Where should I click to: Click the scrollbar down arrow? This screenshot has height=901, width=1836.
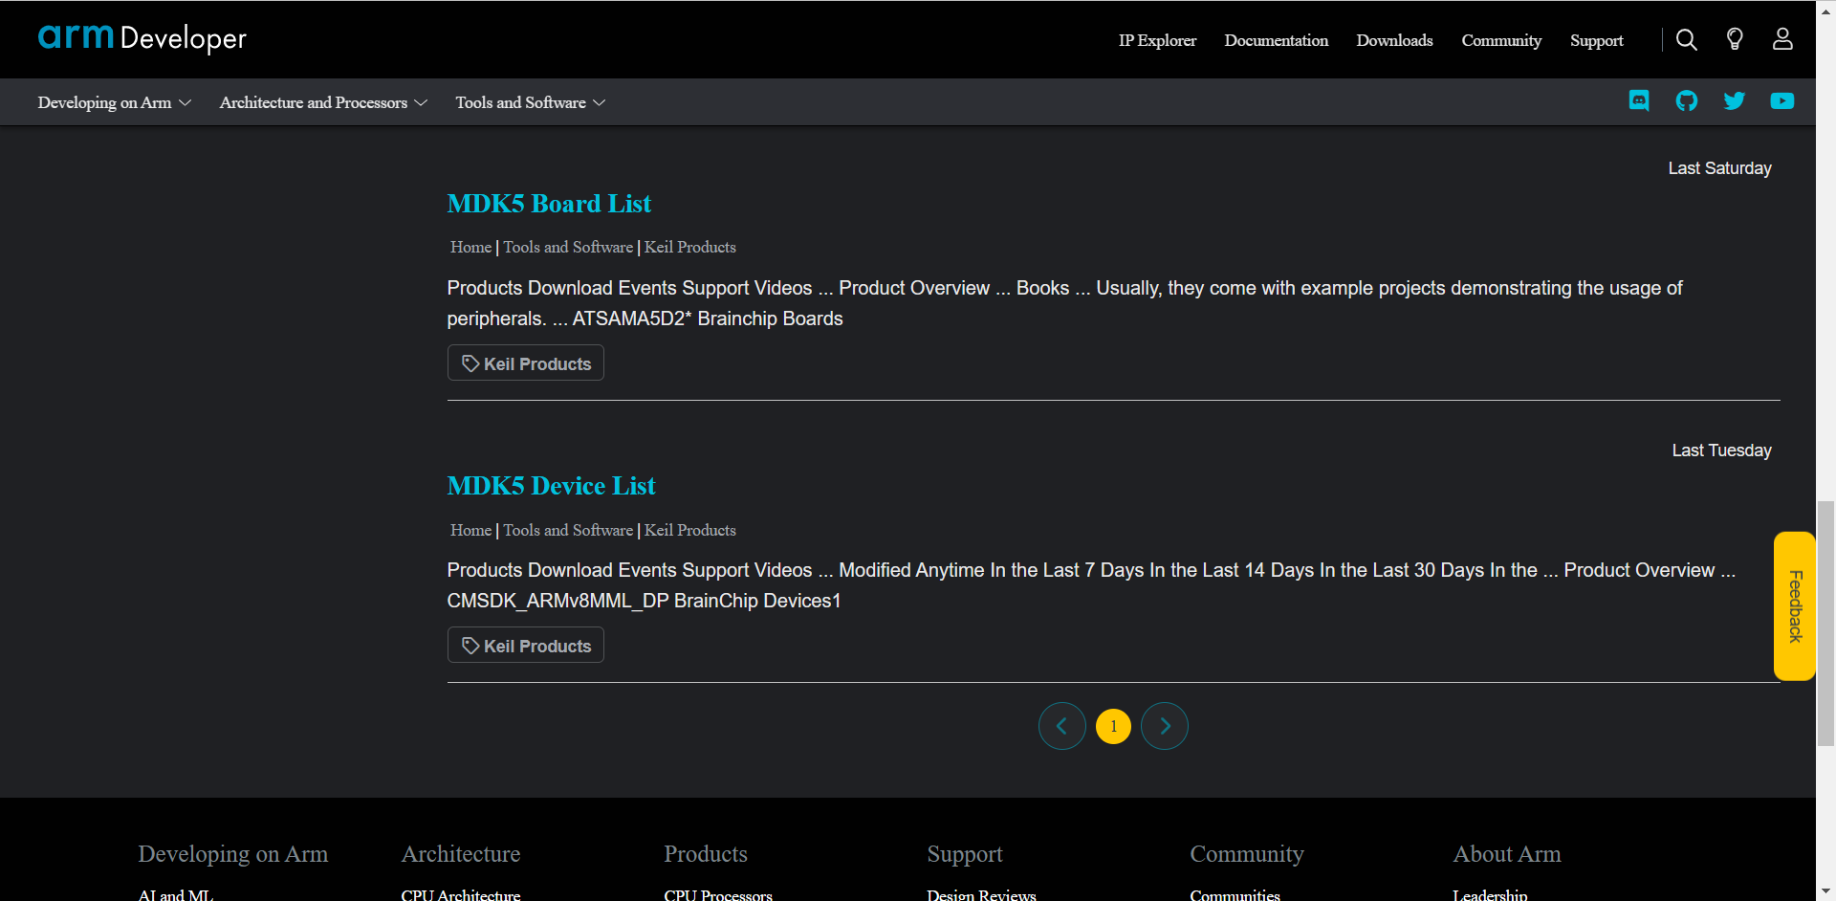pyautogui.click(x=1825, y=892)
